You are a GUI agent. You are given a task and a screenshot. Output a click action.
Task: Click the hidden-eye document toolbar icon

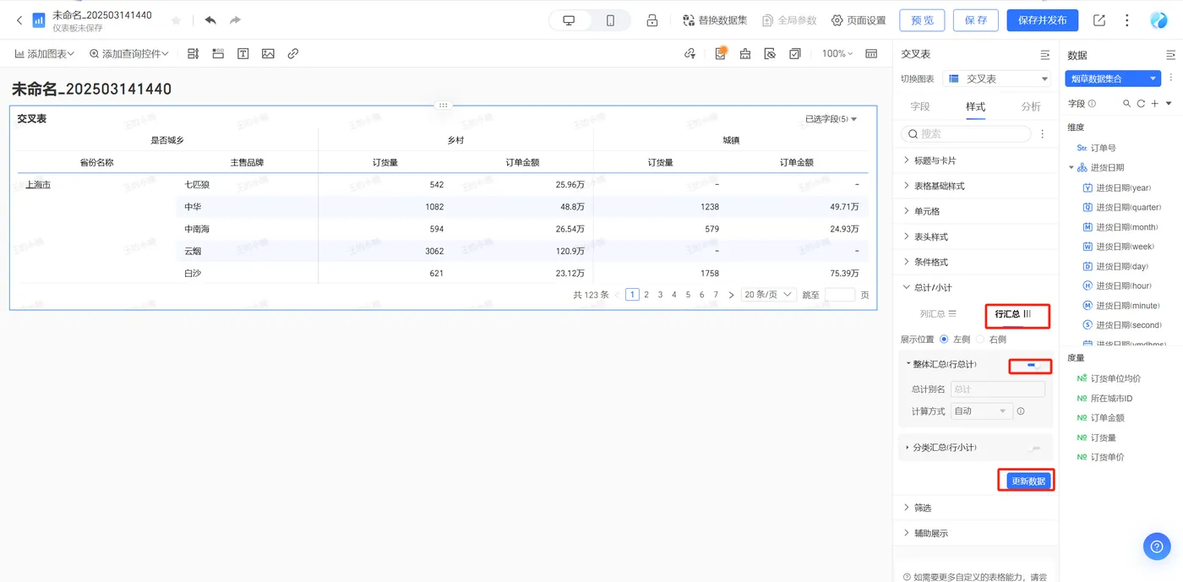click(x=770, y=54)
